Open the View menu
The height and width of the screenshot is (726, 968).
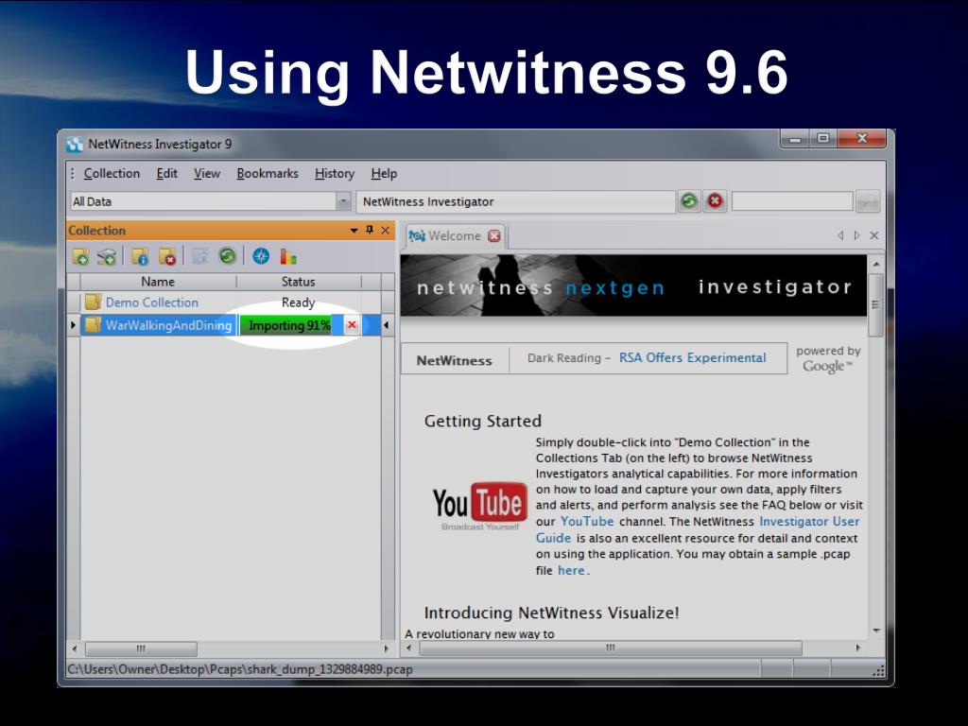click(x=207, y=174)
